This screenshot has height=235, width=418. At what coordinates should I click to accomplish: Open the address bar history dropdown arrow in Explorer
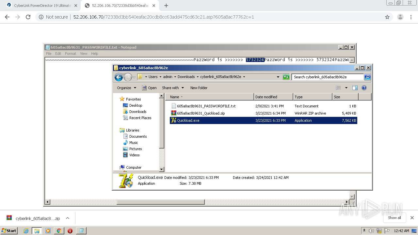point(278,77)
